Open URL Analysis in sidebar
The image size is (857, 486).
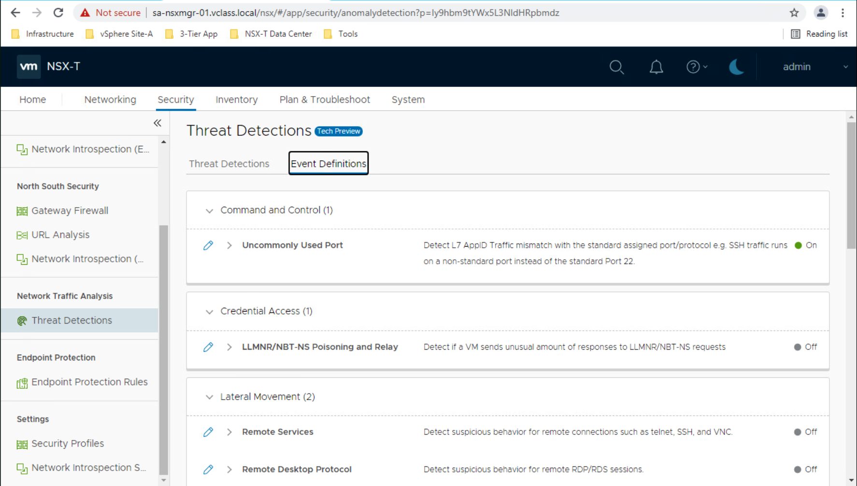(x=53, y=235)
